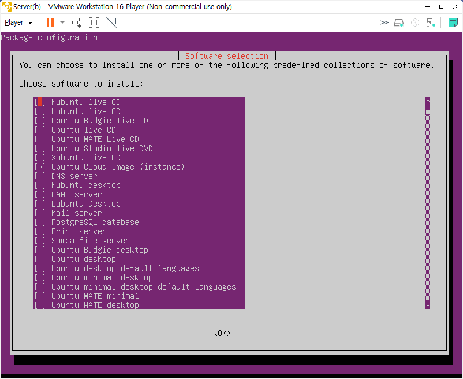The image size is (463, 379).
Task: Check the Ubuntu live CD checkbox
Action: click(x=40, y=130)
